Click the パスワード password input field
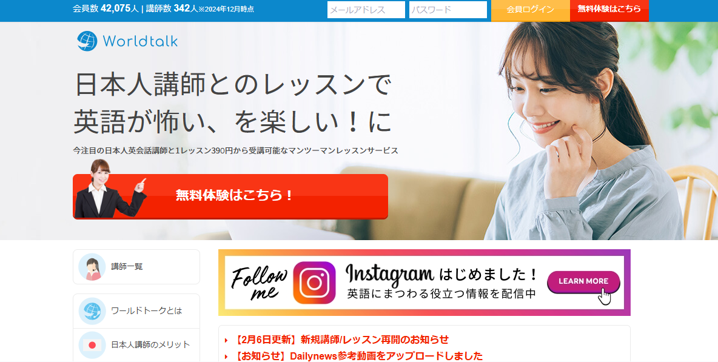 [448, 10]
